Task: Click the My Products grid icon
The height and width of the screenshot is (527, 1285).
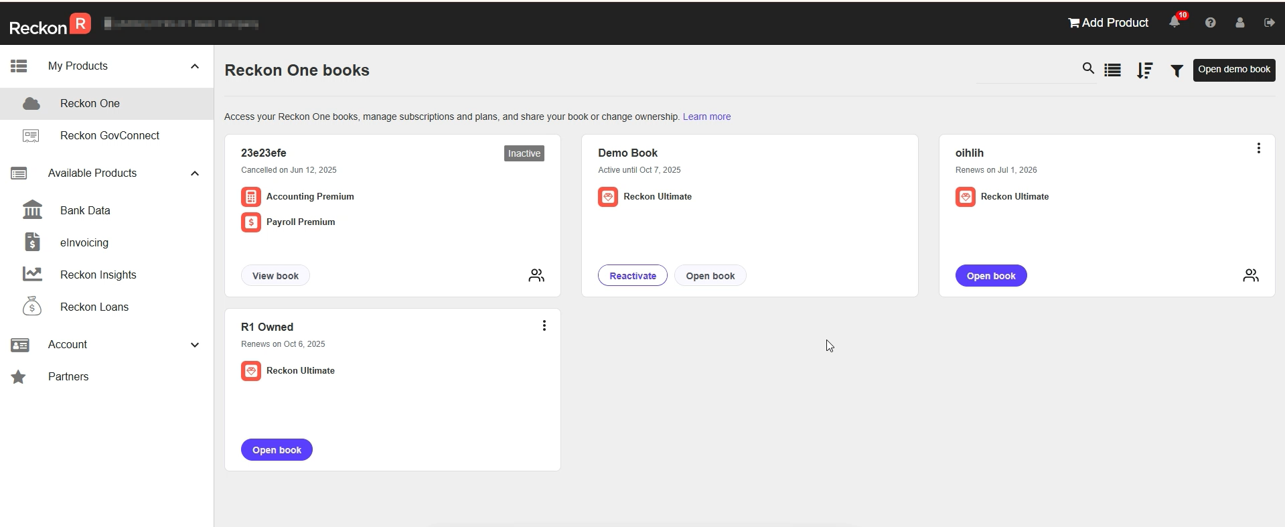Action: pyautogui.click(x=19, y=66)
